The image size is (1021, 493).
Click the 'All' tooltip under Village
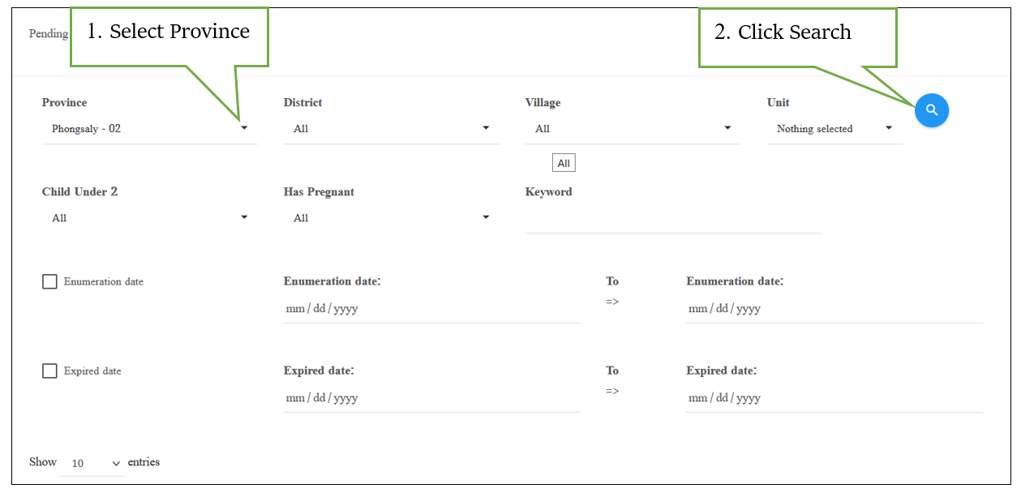click(564, 163)
